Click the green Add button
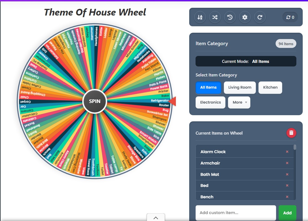This screenshot has height=221, width=308. click(288, 213)
